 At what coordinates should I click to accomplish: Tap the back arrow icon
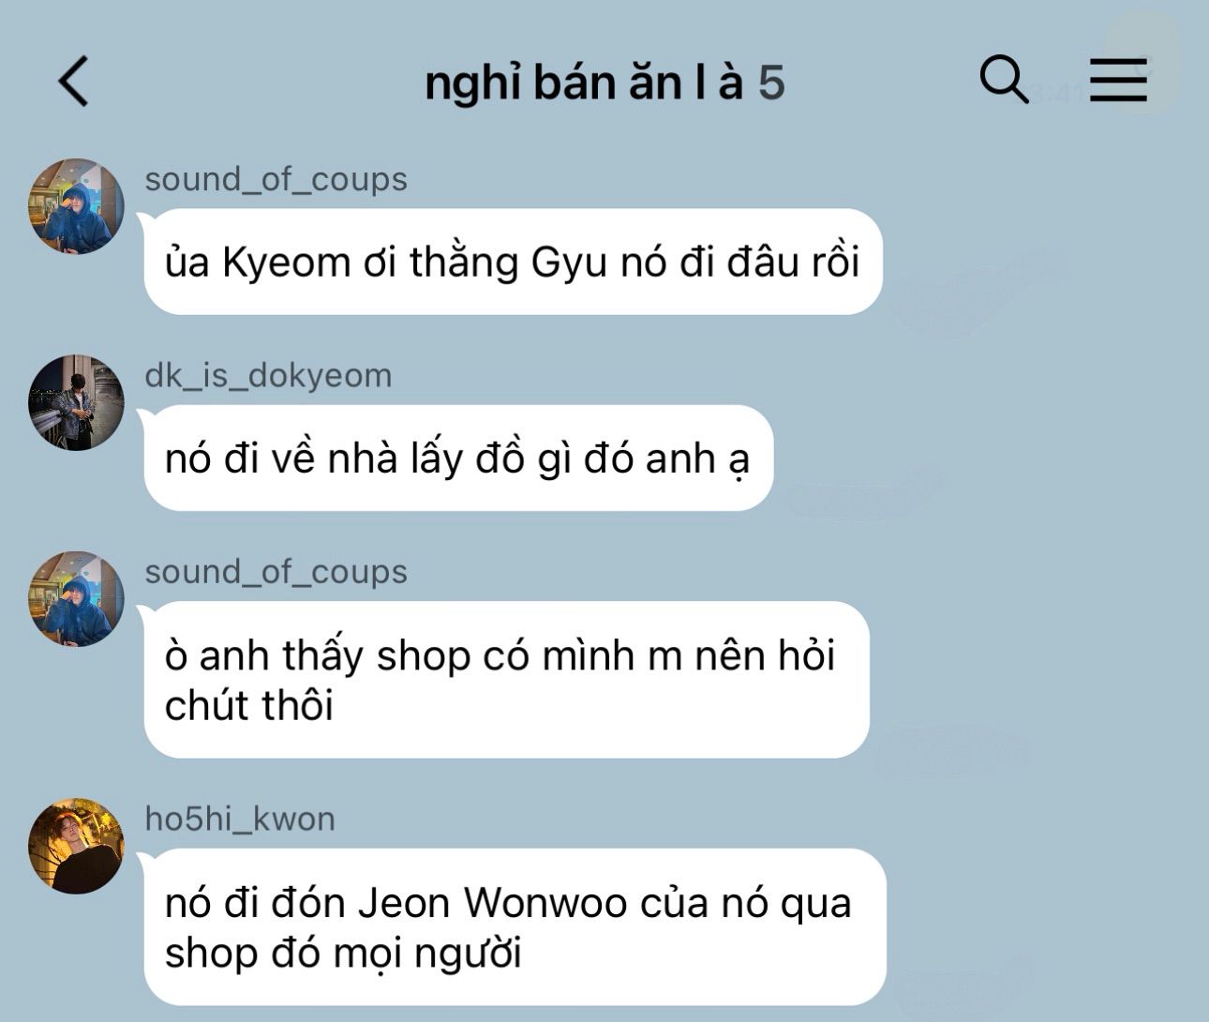pos(74,81)
